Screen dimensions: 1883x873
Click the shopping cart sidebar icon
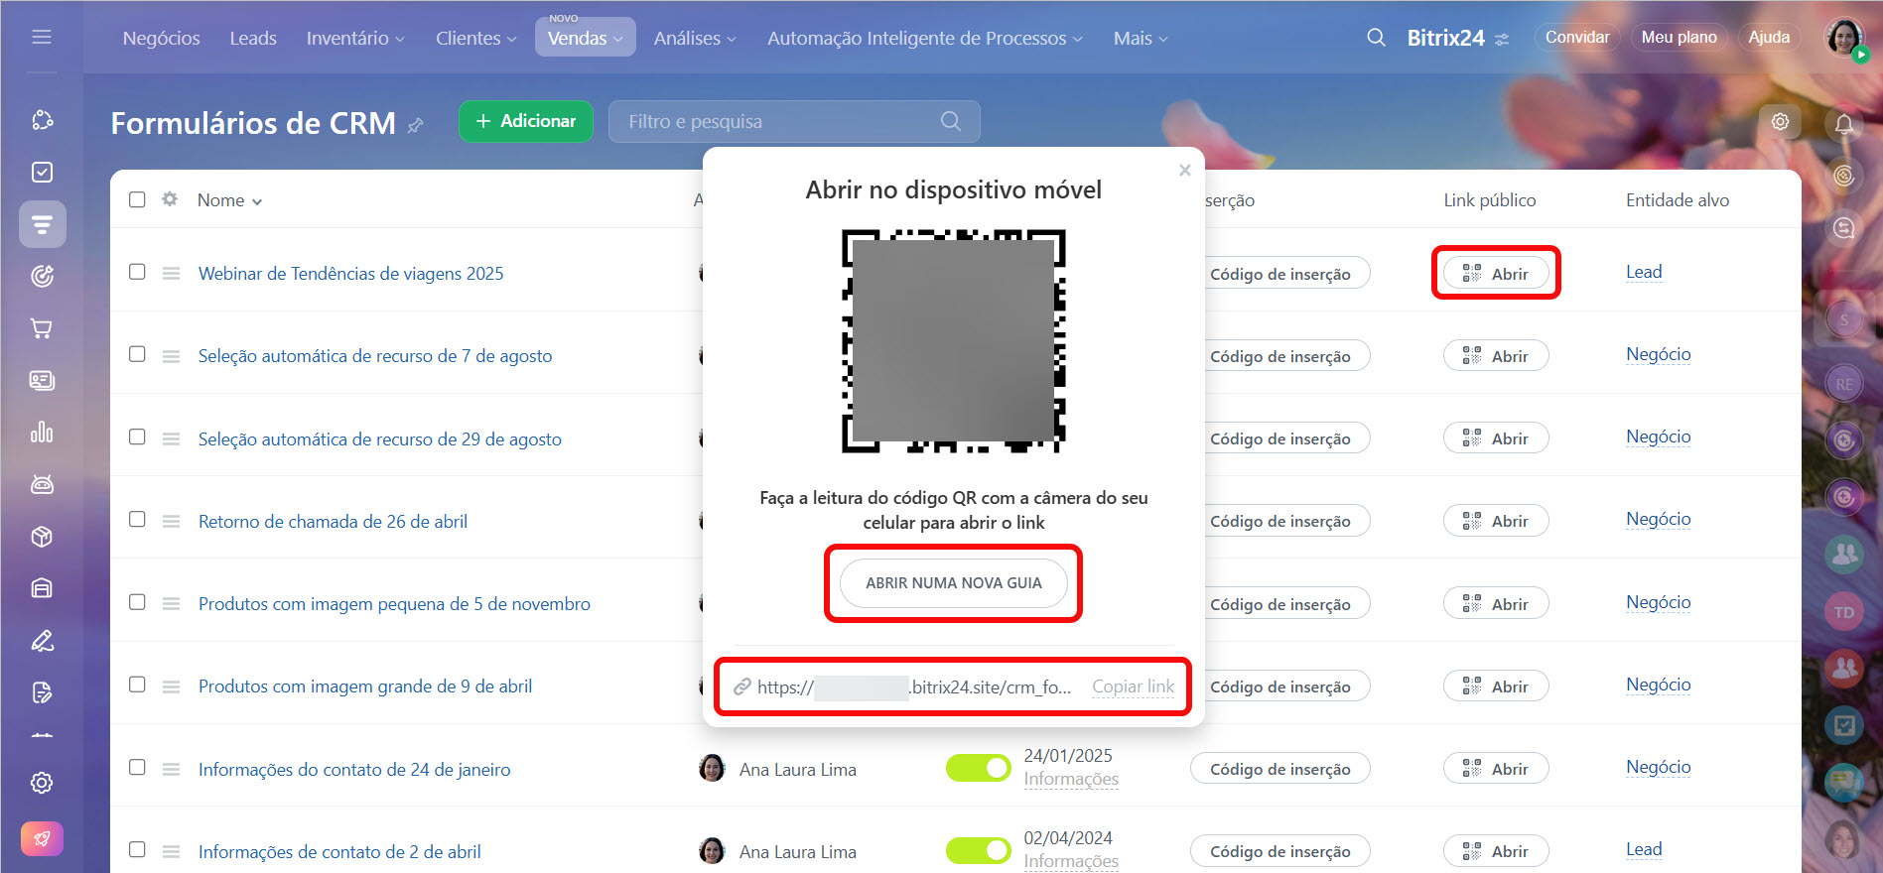42,328
